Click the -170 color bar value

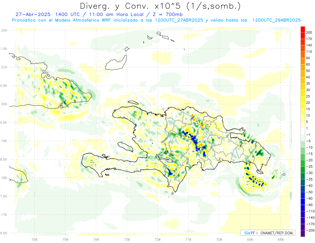pos(310,224)
